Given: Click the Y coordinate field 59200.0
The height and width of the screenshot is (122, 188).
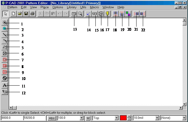Looking at the screenshot, I should tap(35, 118).
